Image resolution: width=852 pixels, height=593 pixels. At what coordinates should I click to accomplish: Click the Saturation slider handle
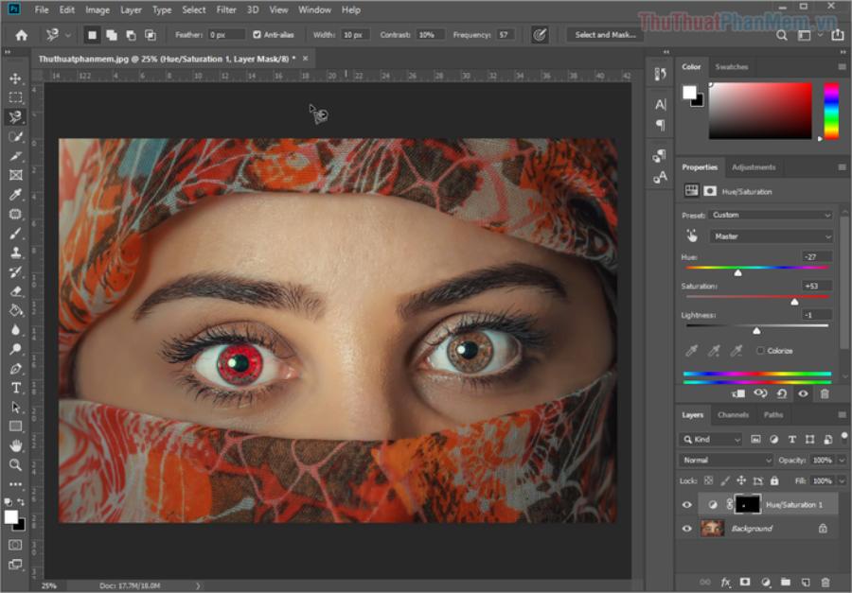794,301
